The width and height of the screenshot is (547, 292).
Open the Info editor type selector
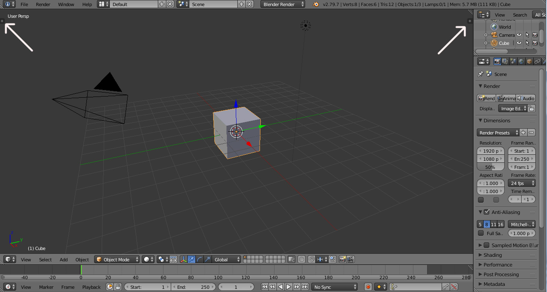click(x=10, y=4)
